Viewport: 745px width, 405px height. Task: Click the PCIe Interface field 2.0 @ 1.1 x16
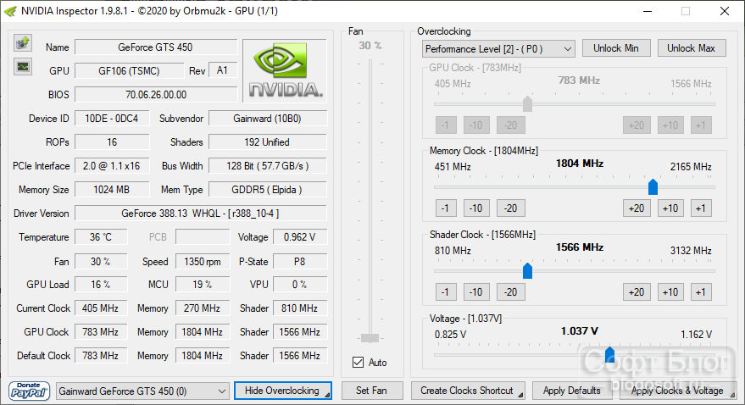pyautogui.click(x=112, y=166)
